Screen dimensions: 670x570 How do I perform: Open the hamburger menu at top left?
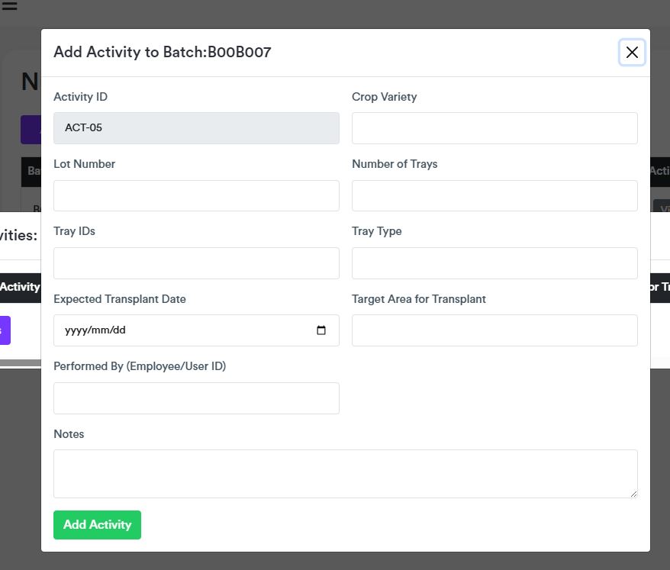9,6
